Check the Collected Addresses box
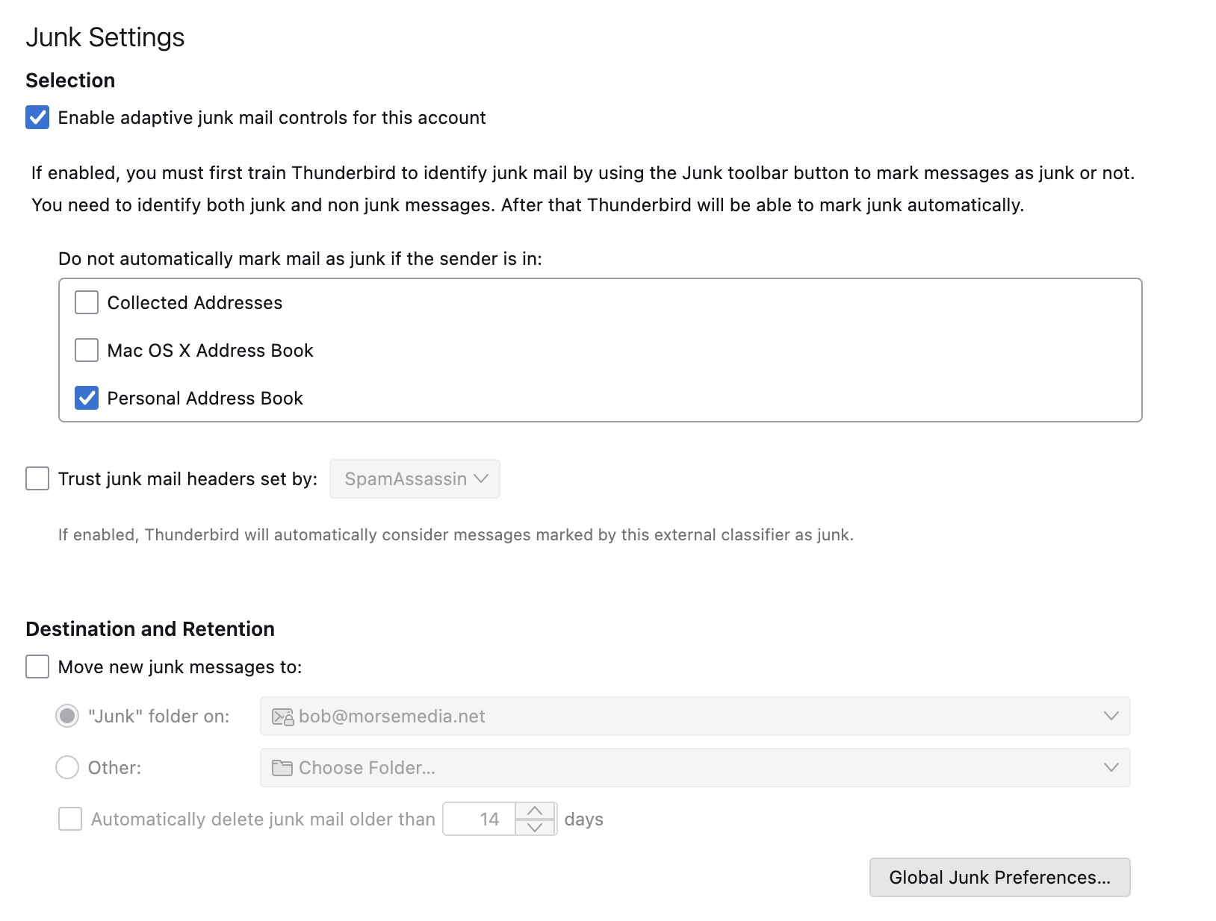The width and height of the screenshot is (1216, 921). pos(87,302)
